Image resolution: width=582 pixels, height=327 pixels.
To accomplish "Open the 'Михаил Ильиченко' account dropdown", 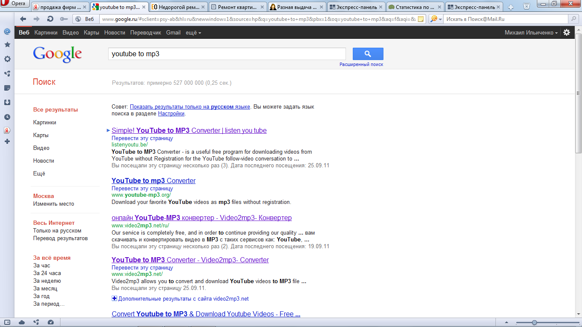I will (531, 32).
